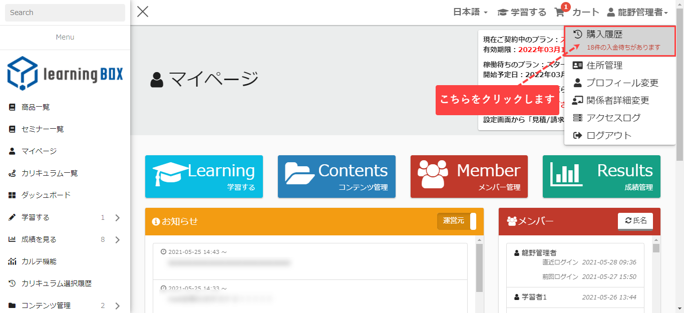This screenshot has width=684, height=313.
Task: Choose プロフィール変更 in the user menu
Action: click(x=622, y=83)
